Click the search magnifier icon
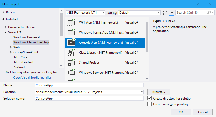216x117 pixels. point(209,13)
